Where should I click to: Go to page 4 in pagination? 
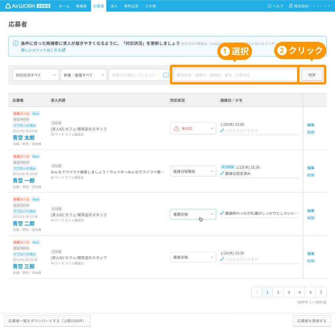[x=299, y=292]
